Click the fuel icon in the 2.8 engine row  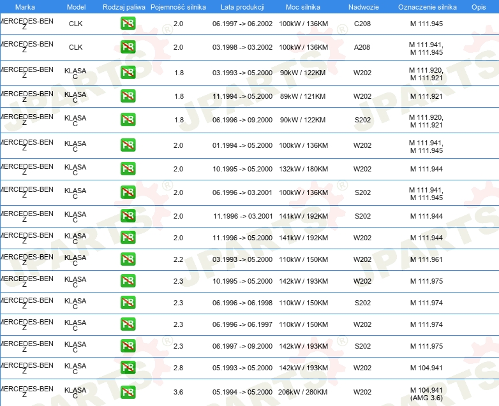pos(128,368)
